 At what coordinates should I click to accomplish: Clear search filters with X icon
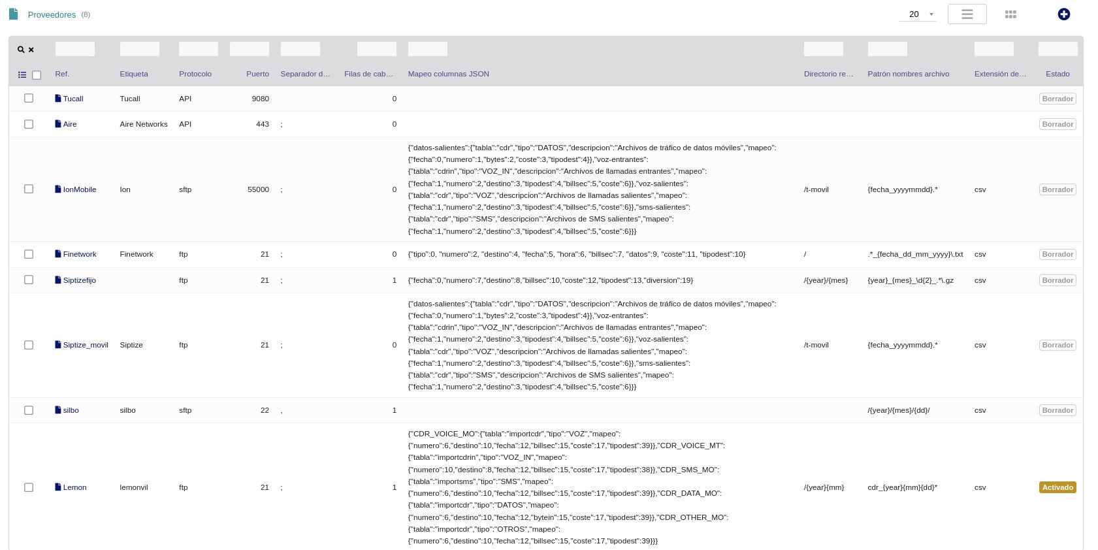click(x=31, y=50)
